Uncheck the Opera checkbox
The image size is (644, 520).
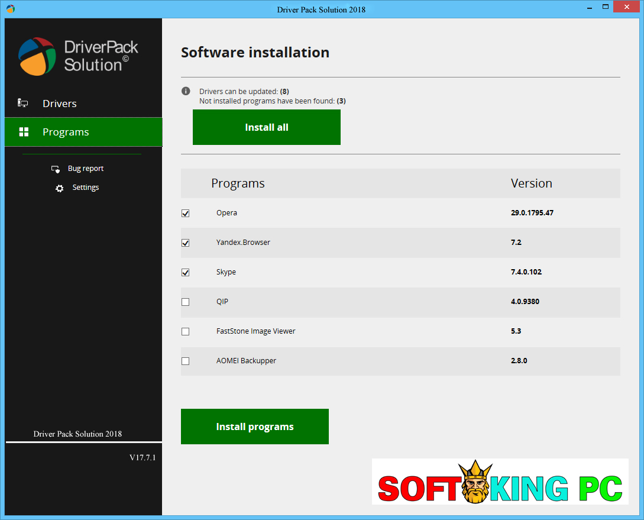pos(186,213)
